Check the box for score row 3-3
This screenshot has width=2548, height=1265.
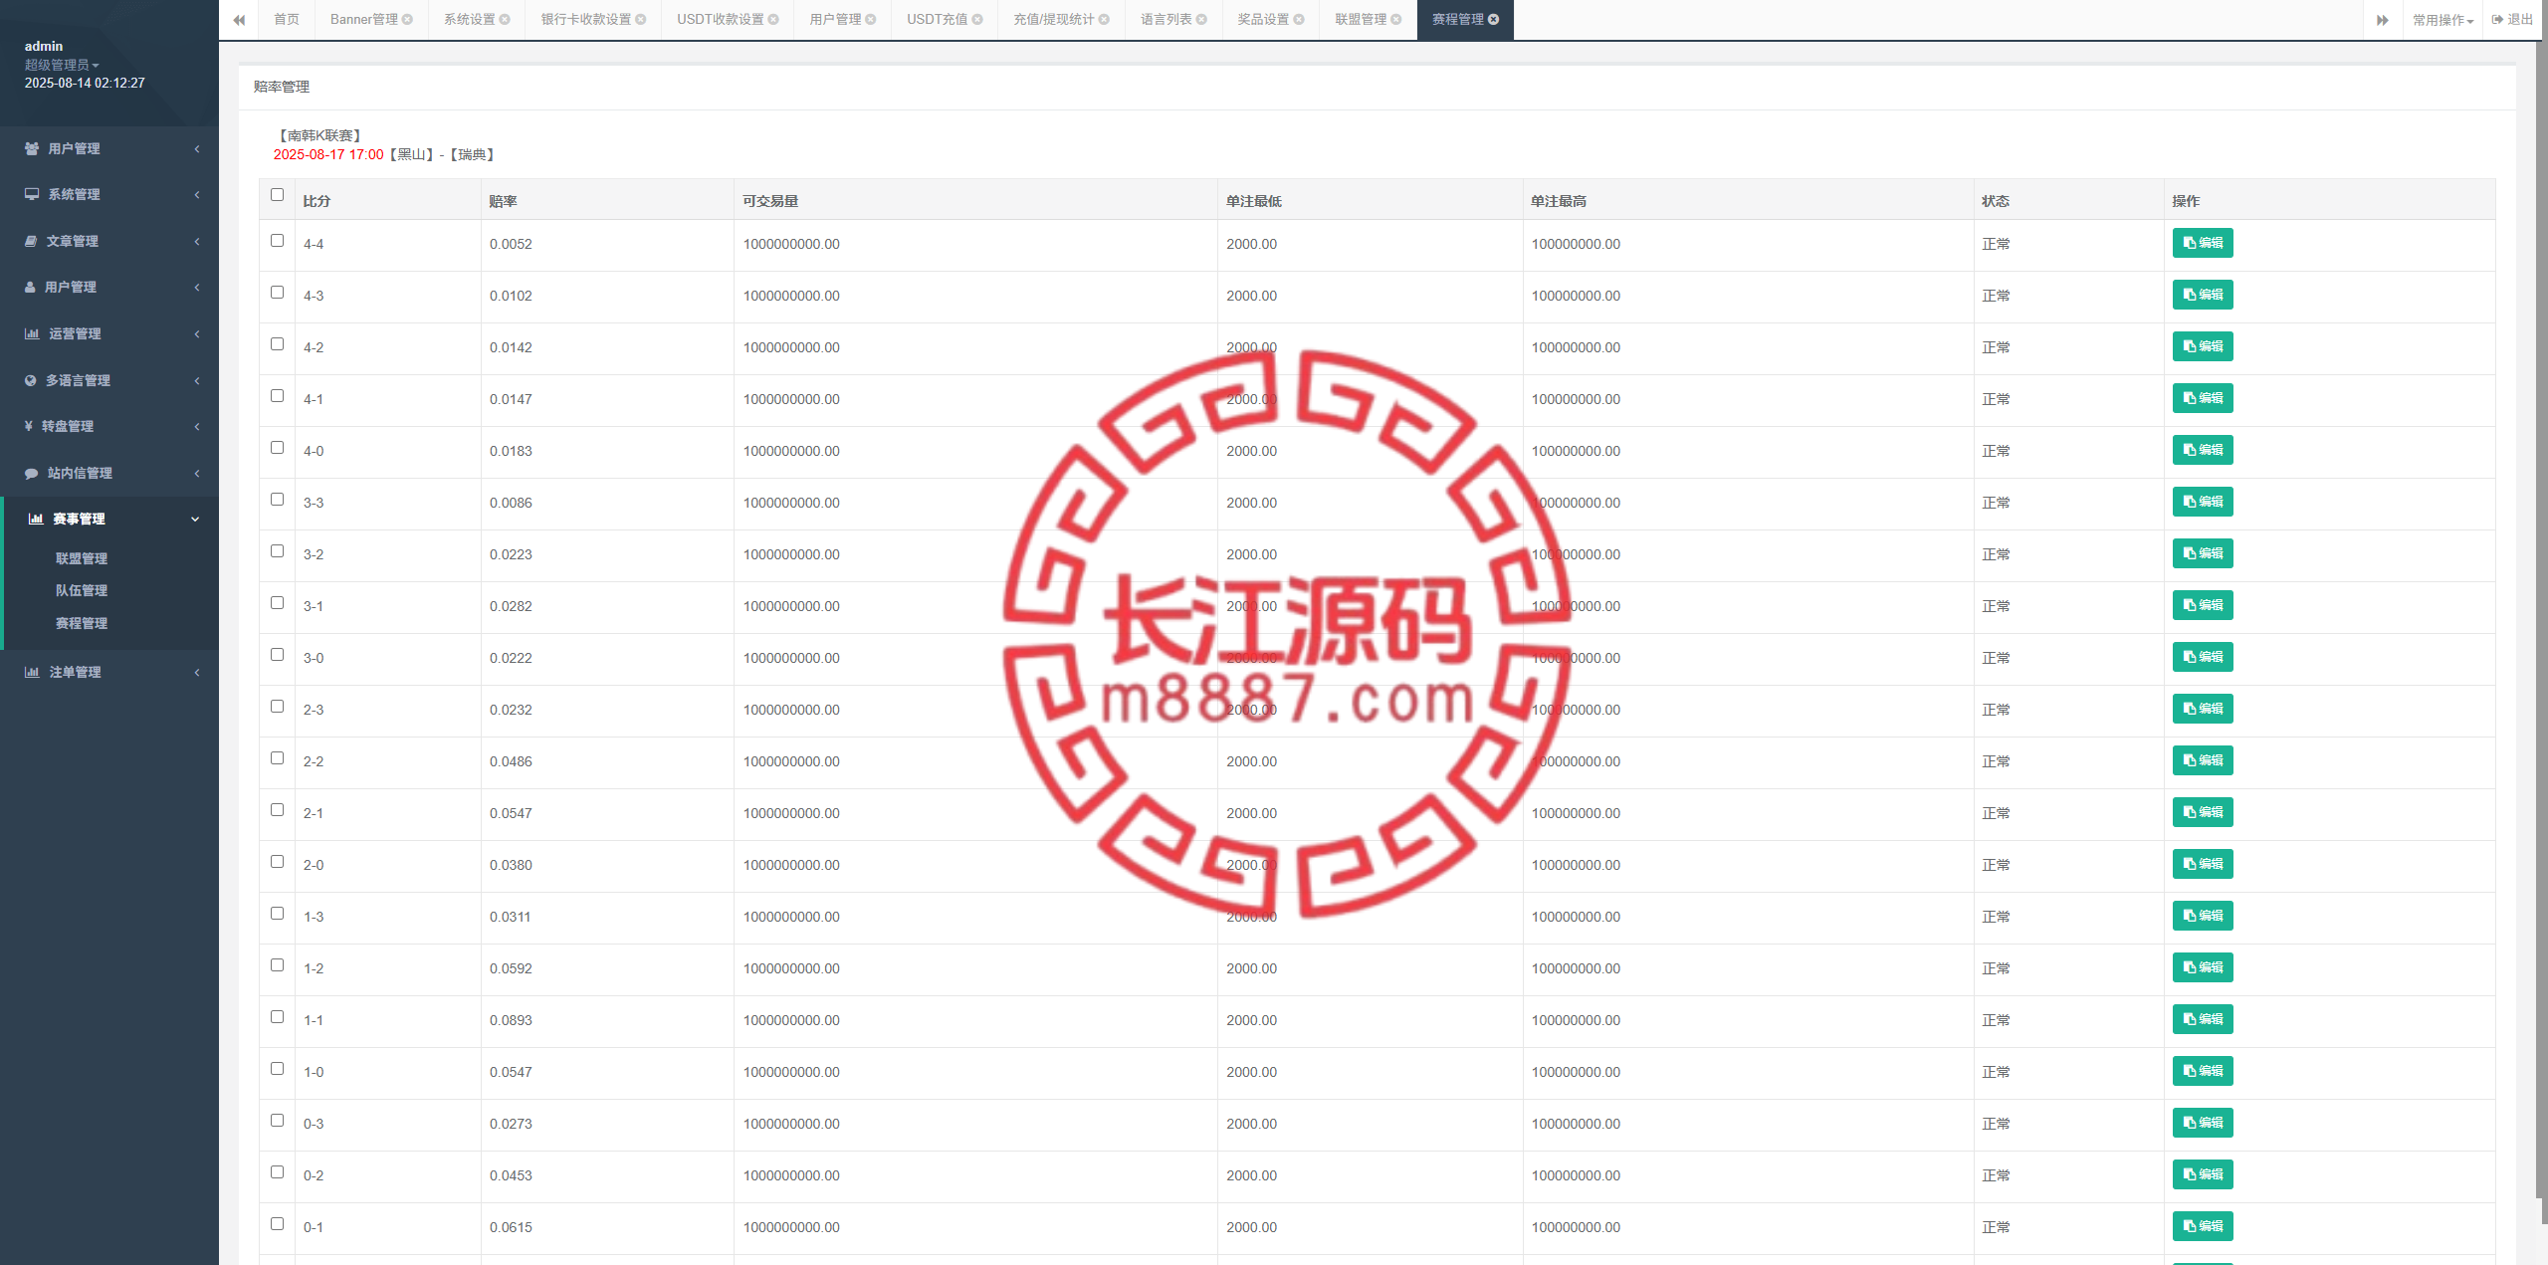point(278,500)
